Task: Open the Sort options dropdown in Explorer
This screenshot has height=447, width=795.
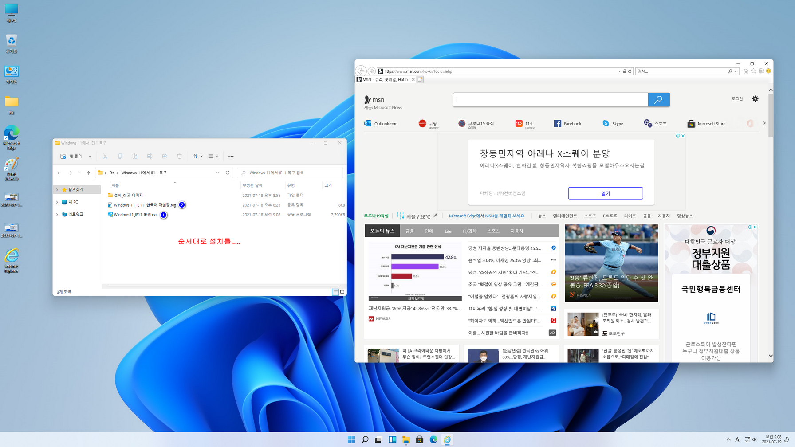Action: click(198, 156)
